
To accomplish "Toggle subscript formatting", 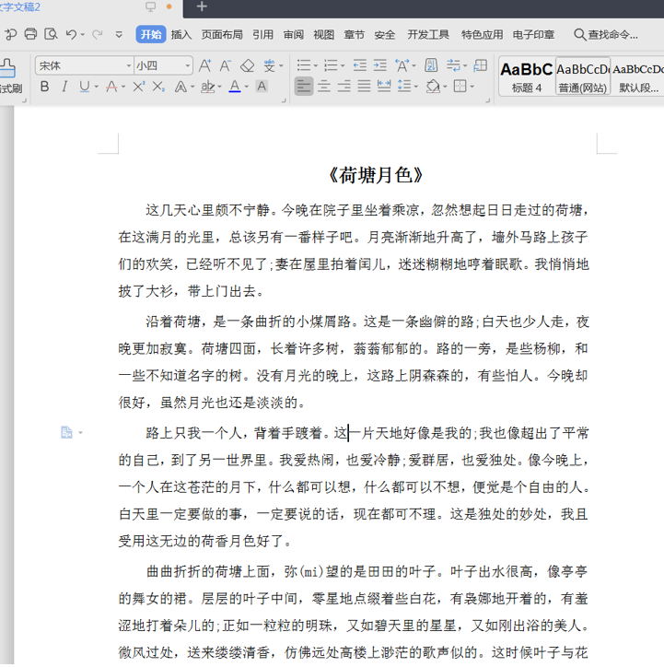I will tap(158, 87).
